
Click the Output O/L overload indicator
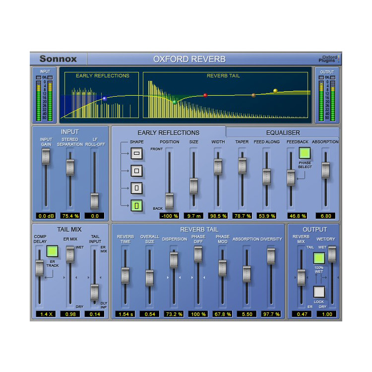tap(327, 77)
